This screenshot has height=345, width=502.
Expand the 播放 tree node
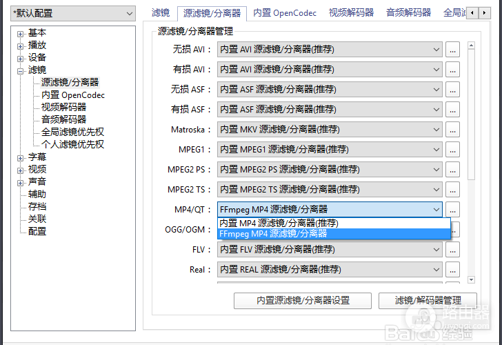[20, 46]
